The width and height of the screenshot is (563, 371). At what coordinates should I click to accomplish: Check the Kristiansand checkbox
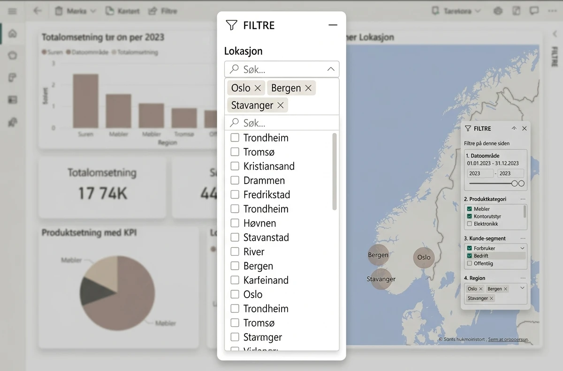click(235, 166)
